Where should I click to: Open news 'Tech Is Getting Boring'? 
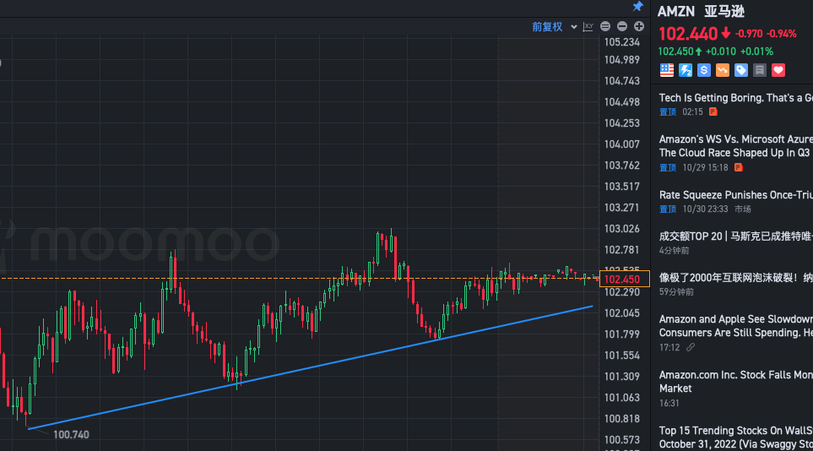tap(735, 98)
